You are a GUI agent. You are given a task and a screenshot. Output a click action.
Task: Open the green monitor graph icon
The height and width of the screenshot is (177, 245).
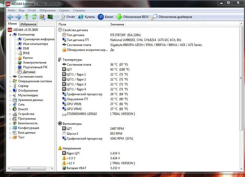click(50, 17)
